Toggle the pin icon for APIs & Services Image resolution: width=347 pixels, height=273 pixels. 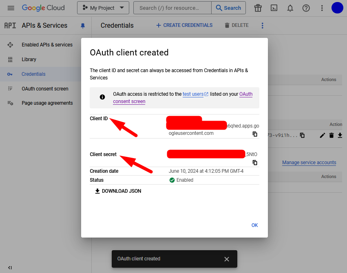[x=83, y=26]
